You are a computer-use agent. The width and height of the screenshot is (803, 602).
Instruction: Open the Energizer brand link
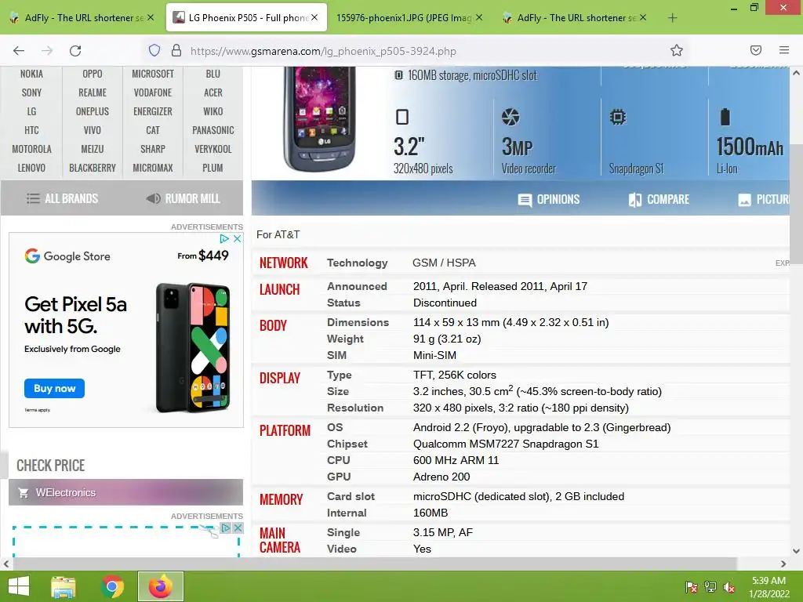(153, 111)
